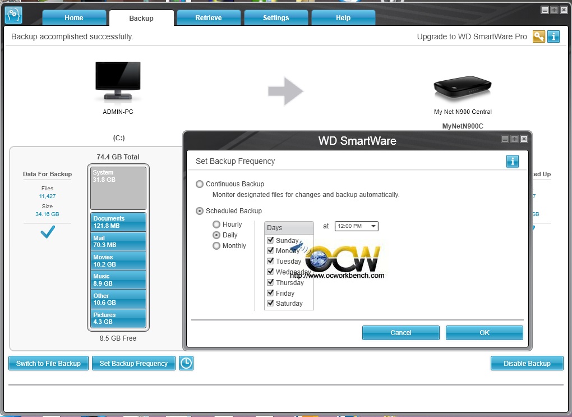Image resolution: width=572 pixels, height=417 pixels.
Task: Click the upgrade key icon
Action: tap(539, 36)
